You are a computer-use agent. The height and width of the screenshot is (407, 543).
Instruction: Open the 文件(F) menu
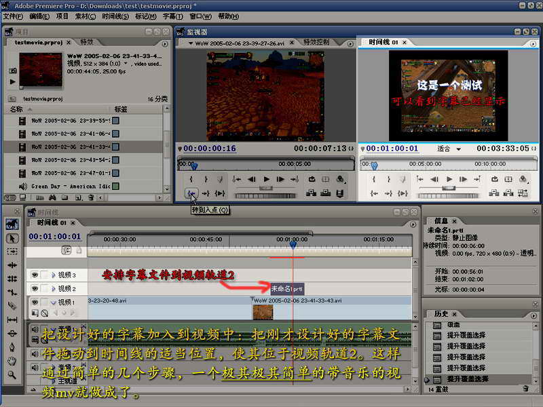coord(13,16)
